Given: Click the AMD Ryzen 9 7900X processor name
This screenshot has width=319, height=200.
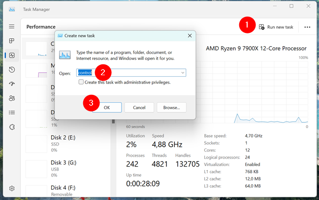Looking at the screenshot, I should pos(256,48).
